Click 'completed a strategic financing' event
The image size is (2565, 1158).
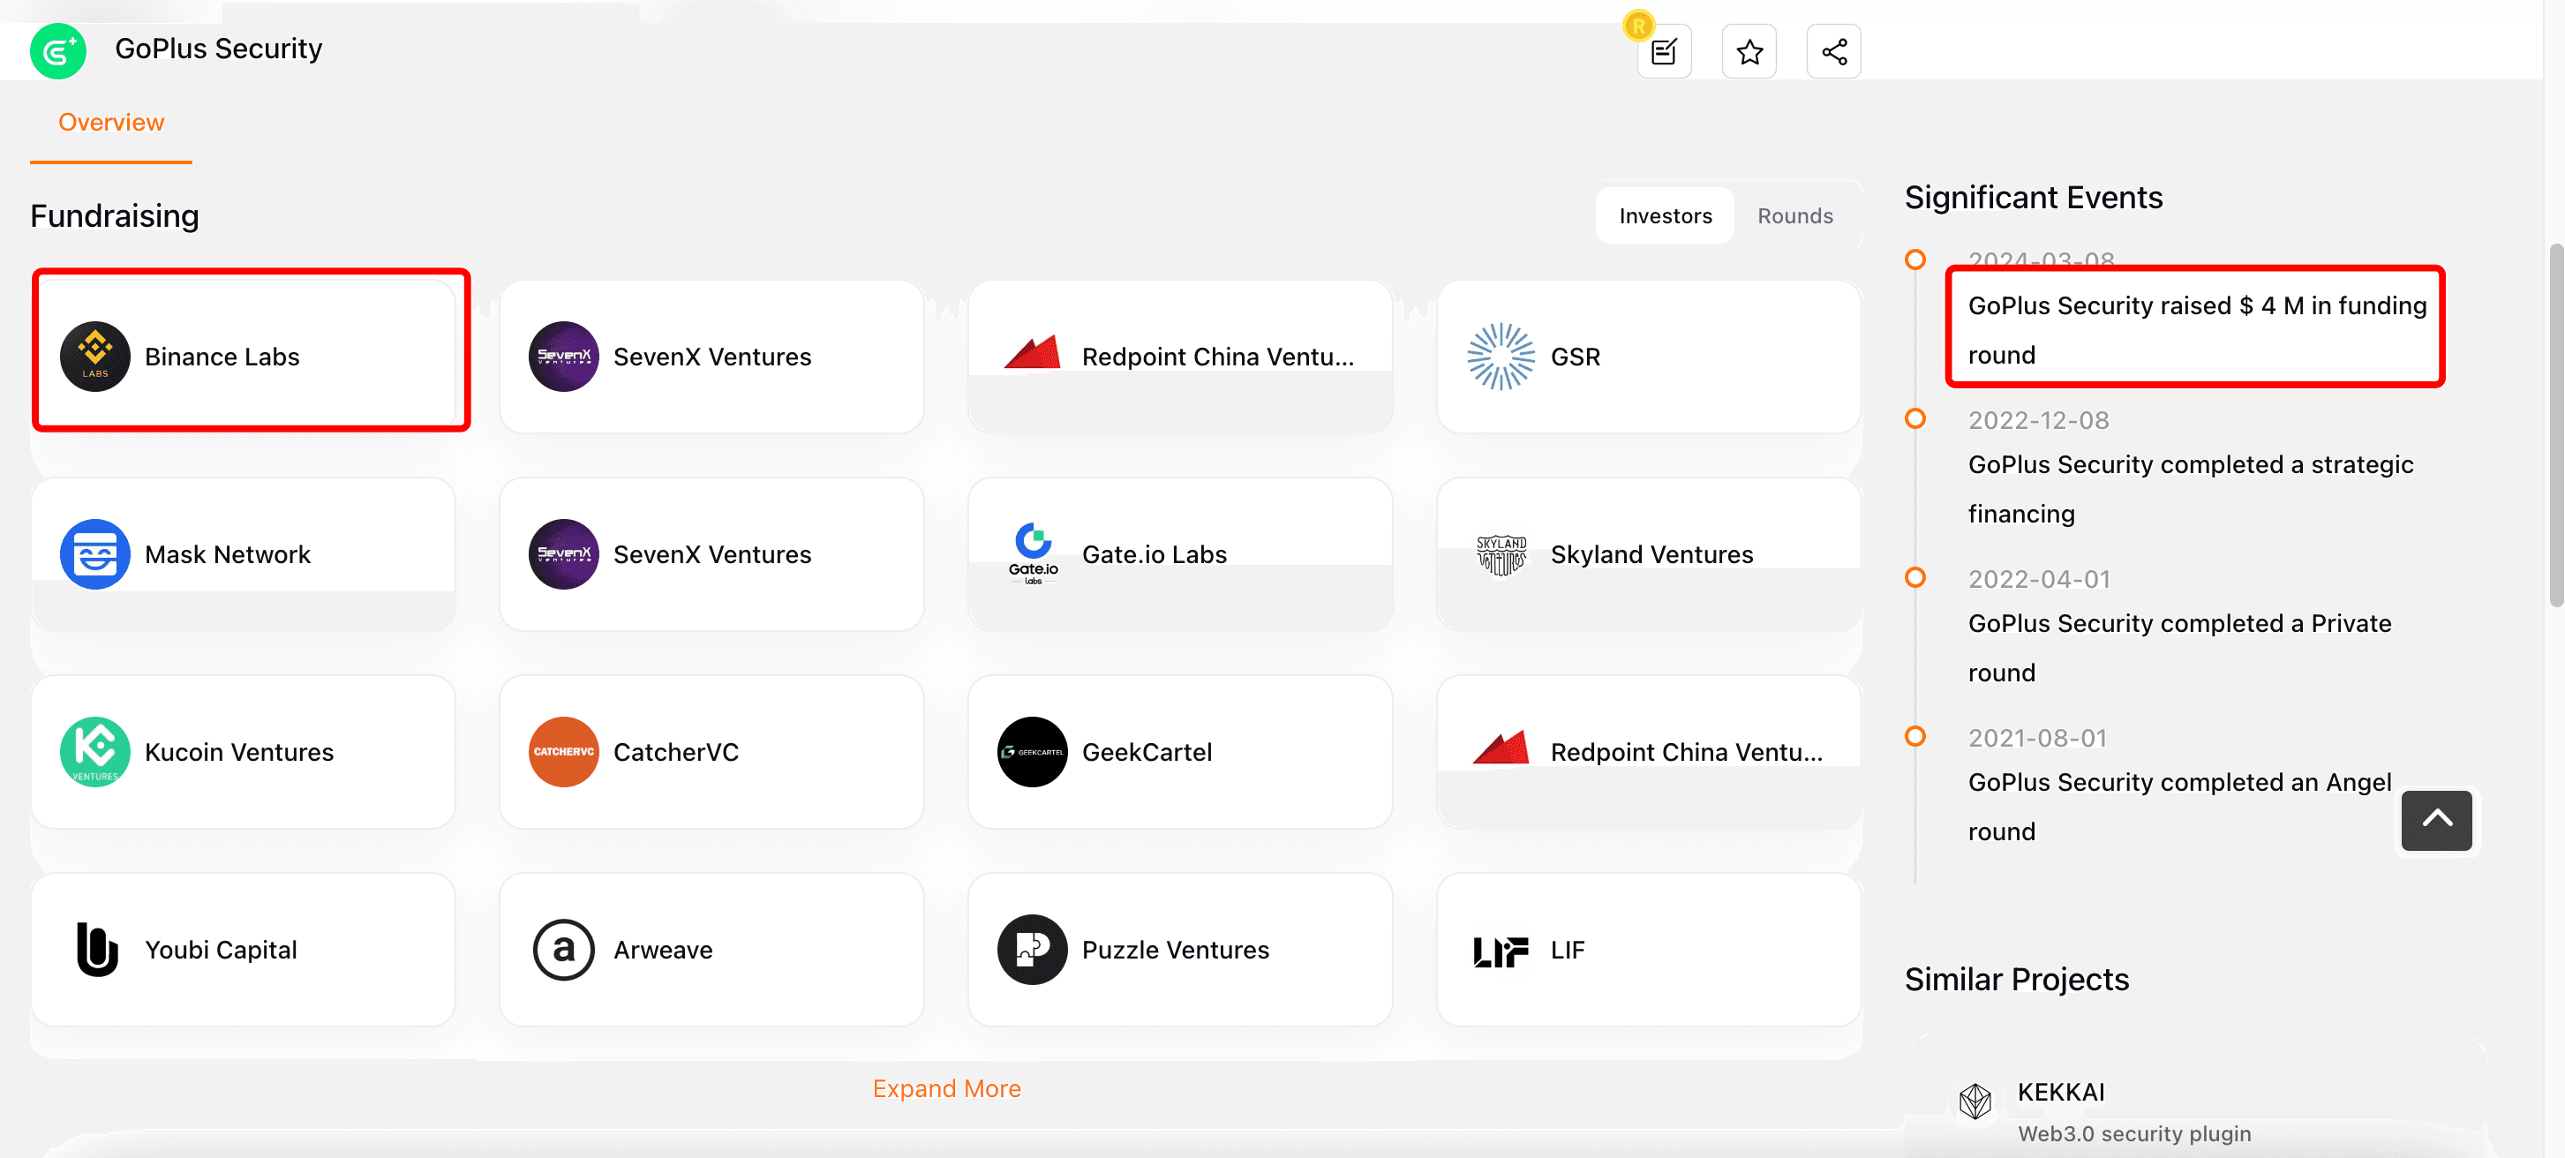click(2190, 489)
